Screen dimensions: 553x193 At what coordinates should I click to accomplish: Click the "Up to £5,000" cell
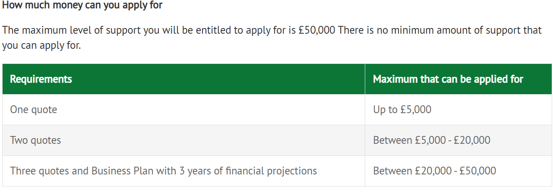[402, 110]
